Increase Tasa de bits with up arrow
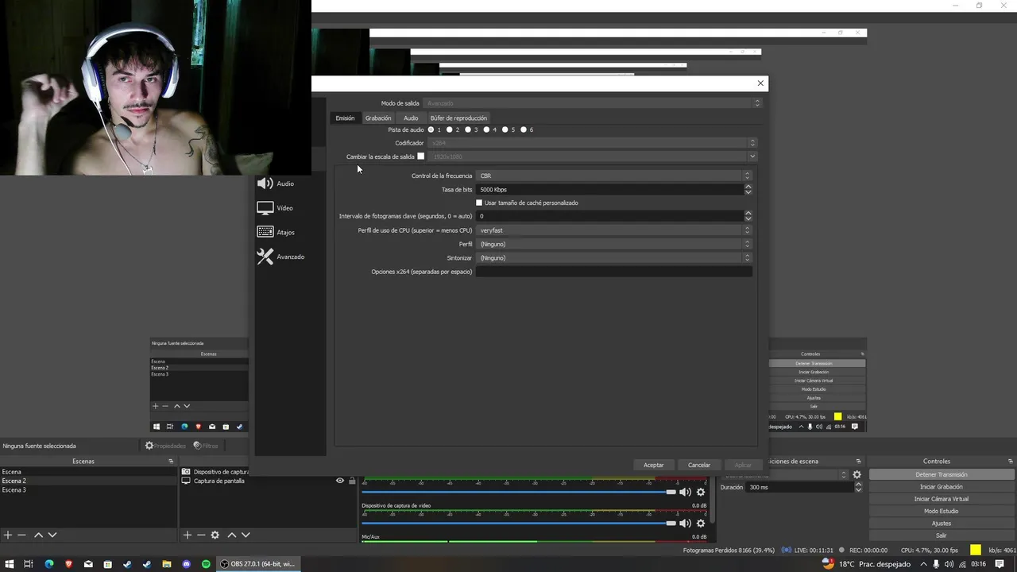This screenshot has width=1017, height=572. (748, 187)
